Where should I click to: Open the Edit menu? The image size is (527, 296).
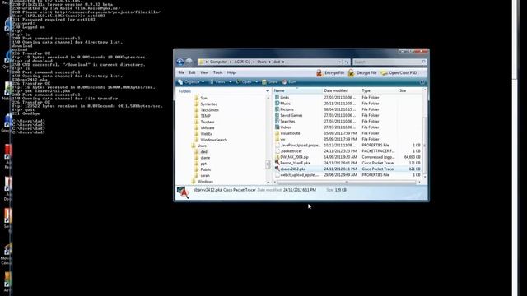point(192,72)
